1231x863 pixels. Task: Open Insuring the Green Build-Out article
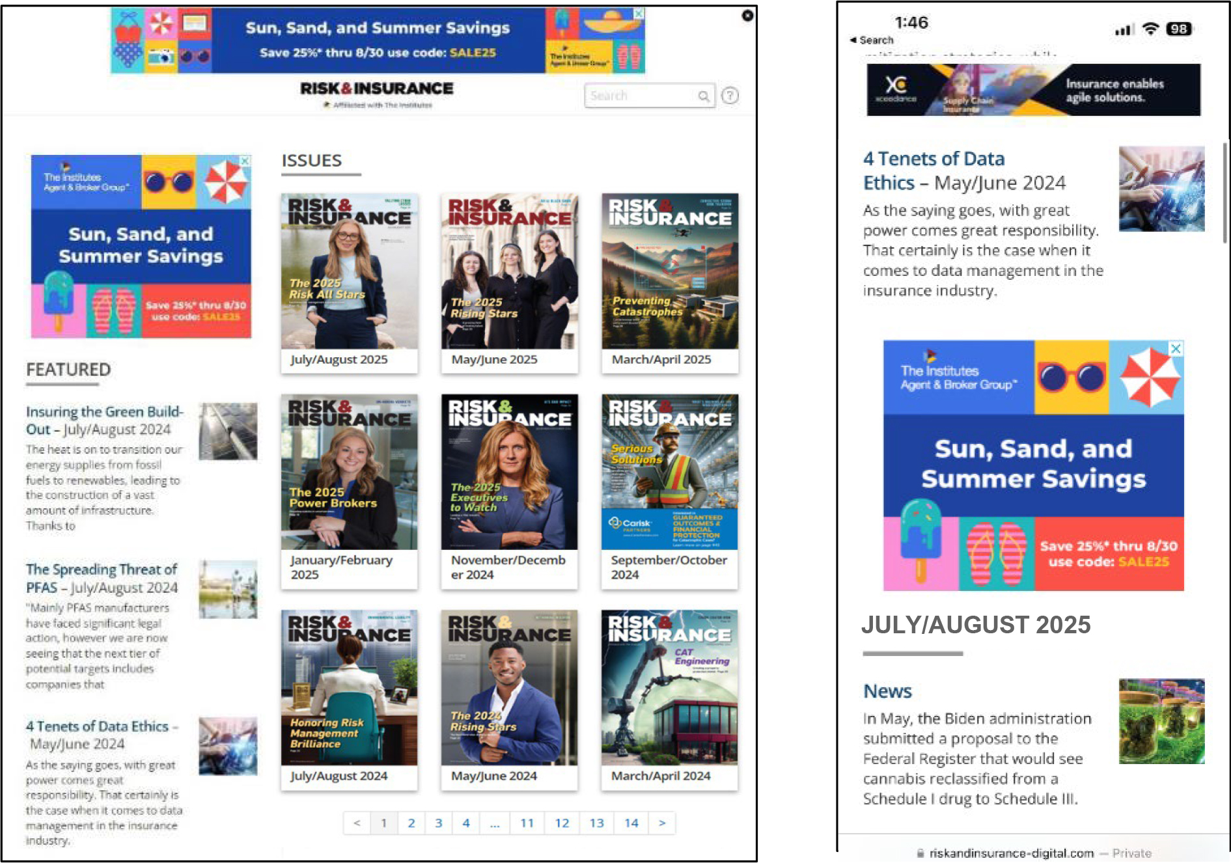point(104,420)
